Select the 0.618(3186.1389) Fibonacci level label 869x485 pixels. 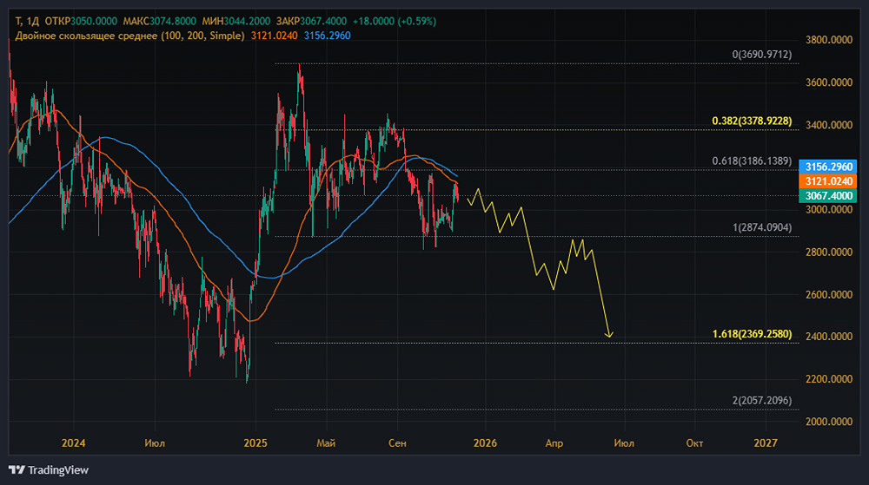753,161
